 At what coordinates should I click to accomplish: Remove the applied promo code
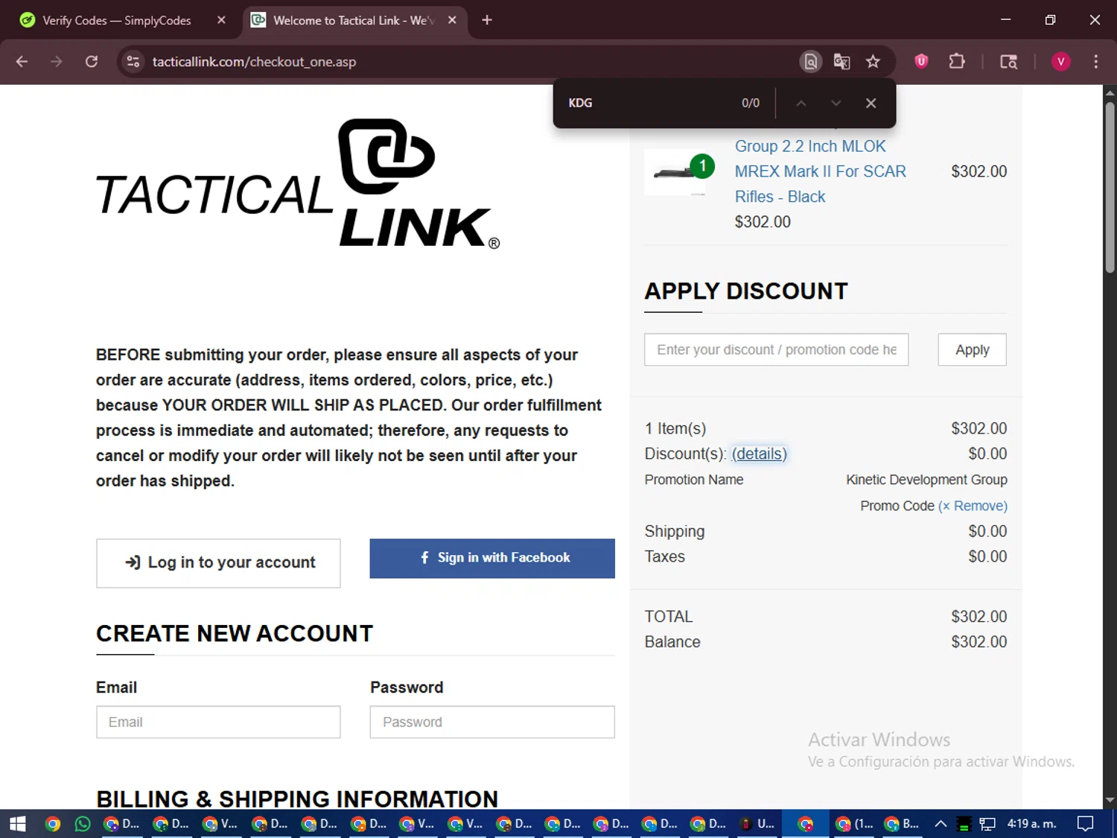point(973,506)
